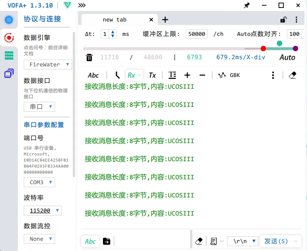Screen dimensions: 307x251
Task: Select the red recording engine sidebar icon
Action: [x=8, y=38]
